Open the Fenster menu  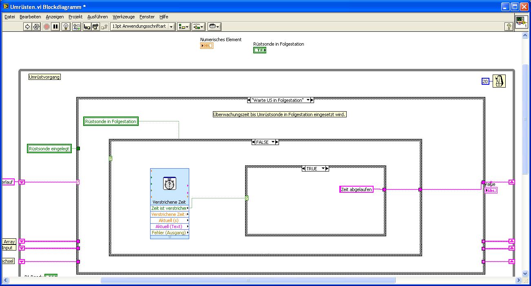pyautogui.click(x=147, y=17)
